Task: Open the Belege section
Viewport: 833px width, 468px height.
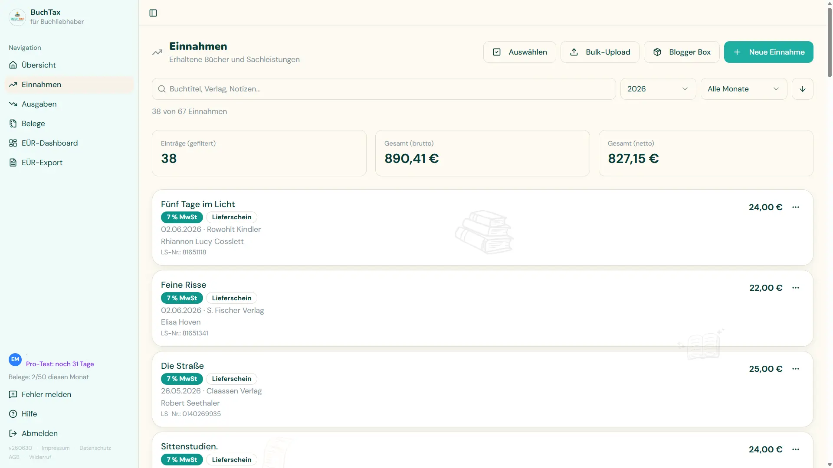Action: [x=69, y=123]
